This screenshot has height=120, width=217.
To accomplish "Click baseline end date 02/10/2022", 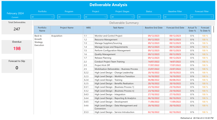I will pos(154,112).
